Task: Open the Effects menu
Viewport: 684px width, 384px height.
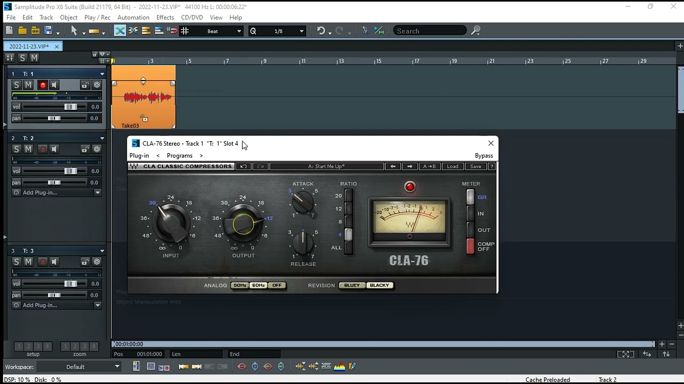Action: point(165,18)
